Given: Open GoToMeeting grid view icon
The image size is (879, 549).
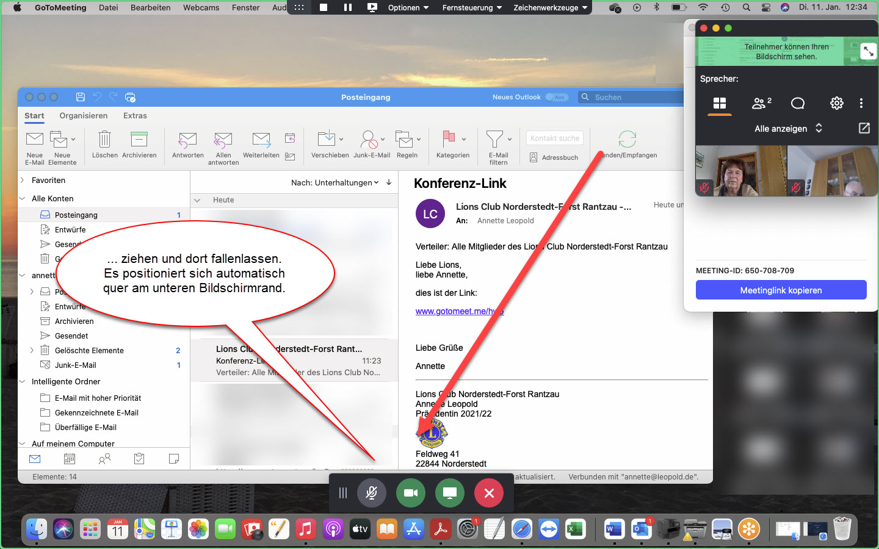Looking at the screenshot, I should click(x=720, y=103).
